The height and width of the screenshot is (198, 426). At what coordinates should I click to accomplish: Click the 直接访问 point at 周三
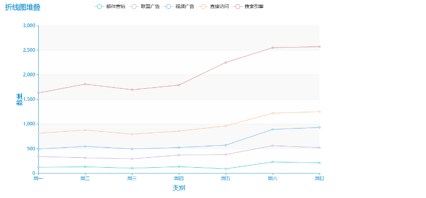click(x=132, y=134)
